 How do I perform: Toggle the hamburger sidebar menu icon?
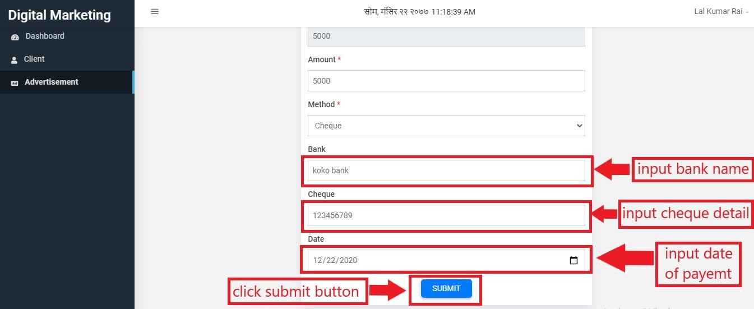point(155,11)
